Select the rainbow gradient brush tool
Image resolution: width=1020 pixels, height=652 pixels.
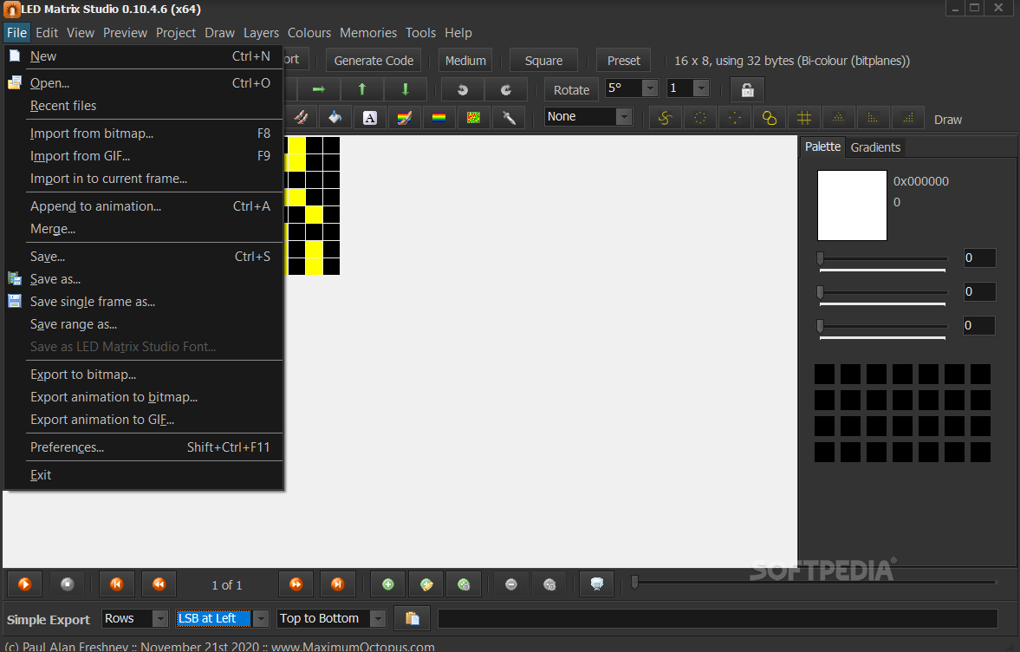[404, 118]
